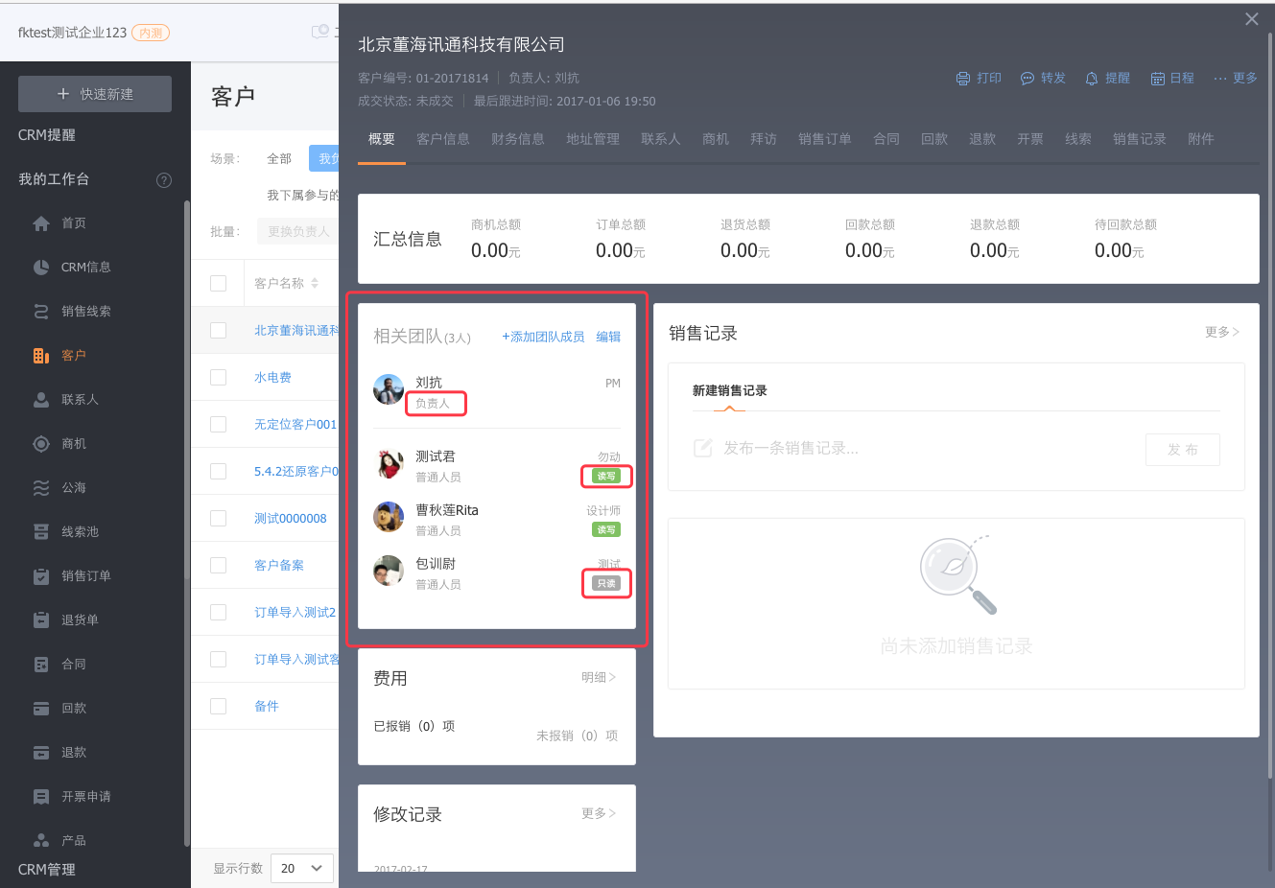Image resolution: width=1275 pixels, height=888 pixels.
Task: Tick the checkbox beside 测试0000008
Action: pyautogui.click(x=219, y=519)
